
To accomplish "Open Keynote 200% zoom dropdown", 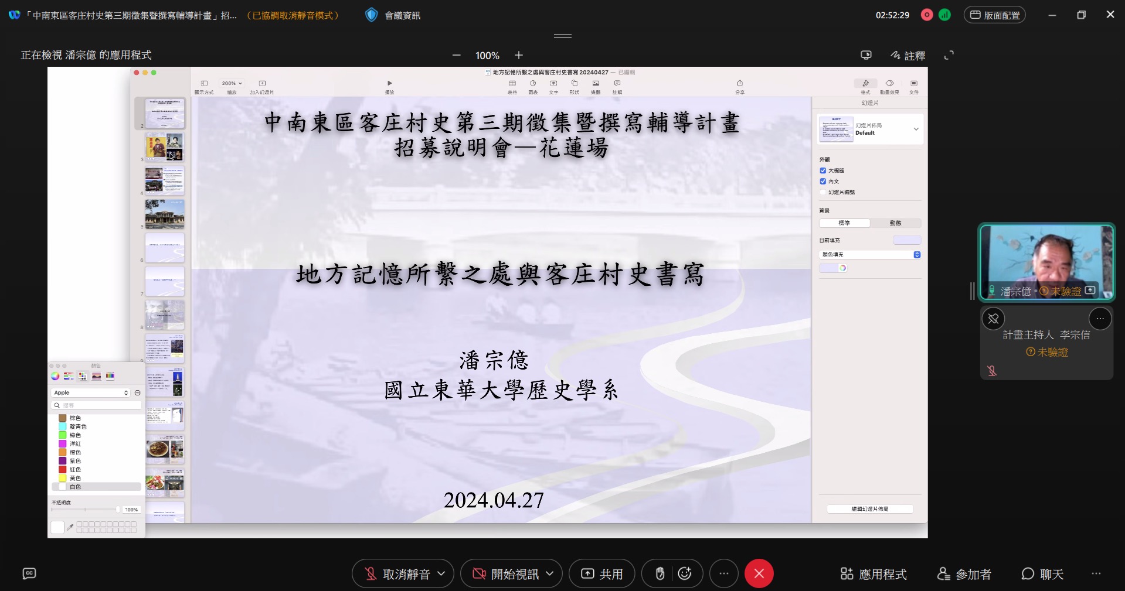I will 232,83.
